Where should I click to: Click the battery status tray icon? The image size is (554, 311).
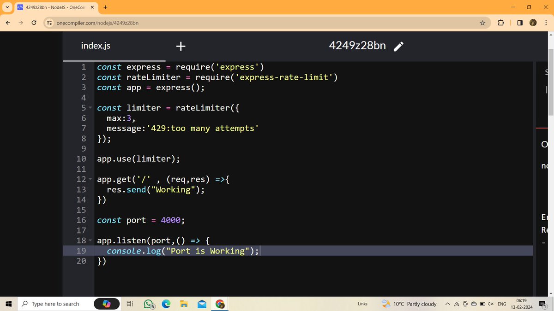[x=482, y=304]
